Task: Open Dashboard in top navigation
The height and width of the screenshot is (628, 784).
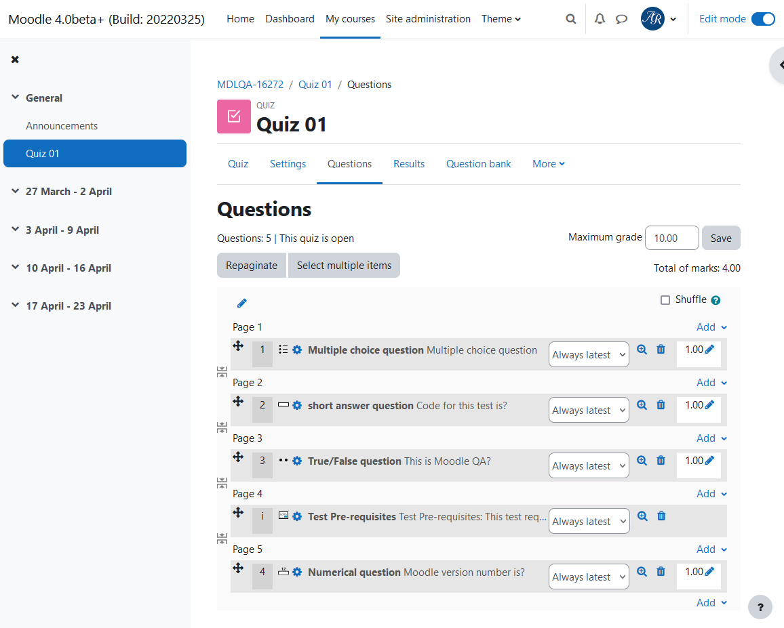Action: pos(290,19)
